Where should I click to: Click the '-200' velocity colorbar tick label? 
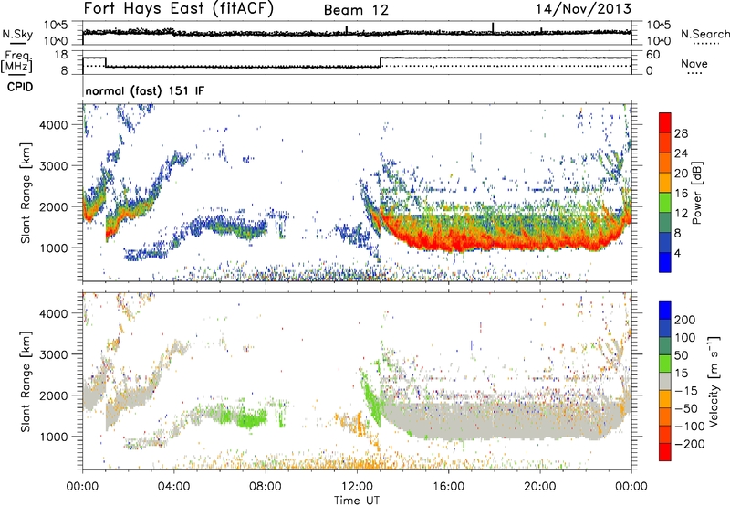(690, 444)
